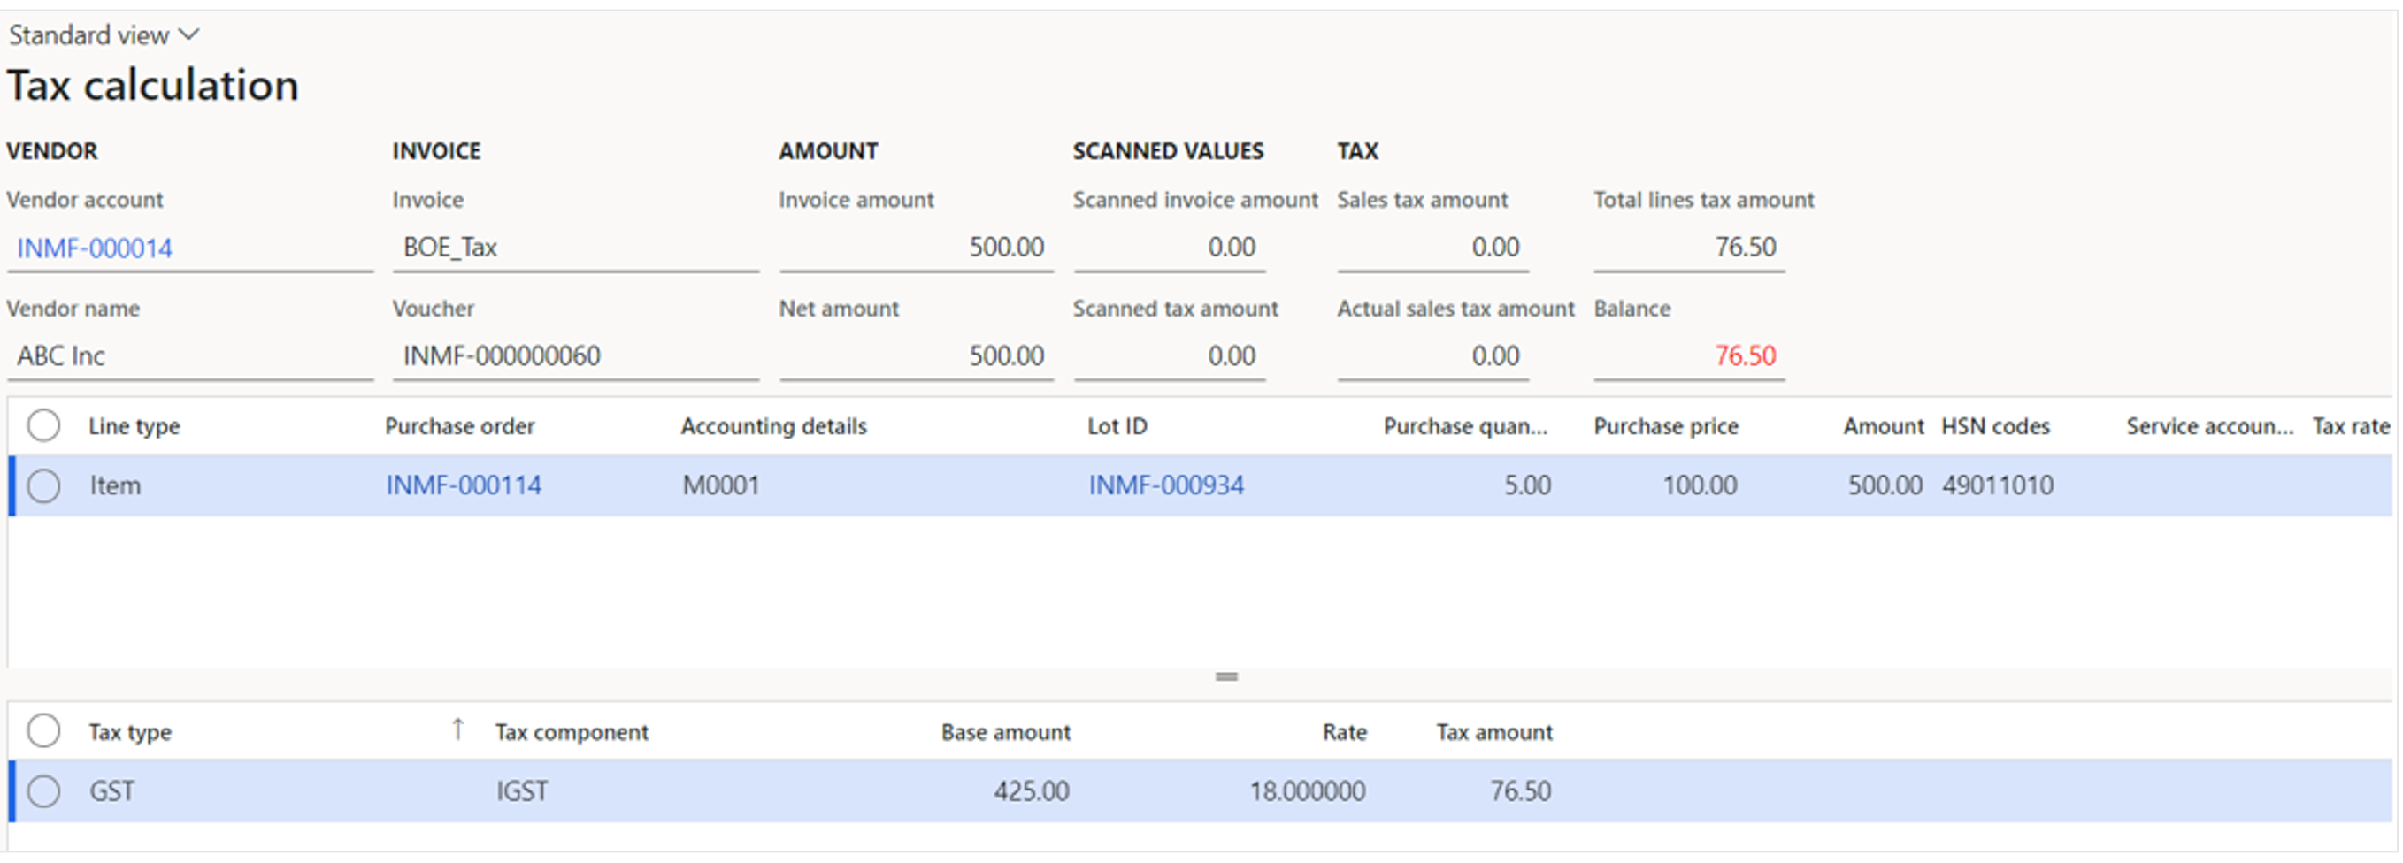Click the HSN code 49011010 cell
The width and height of the screenshot is (2403, 863).
click(1998, 485)
